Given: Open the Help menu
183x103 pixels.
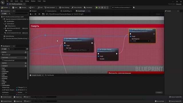Looking at the screenshot, I should (44, 1).
